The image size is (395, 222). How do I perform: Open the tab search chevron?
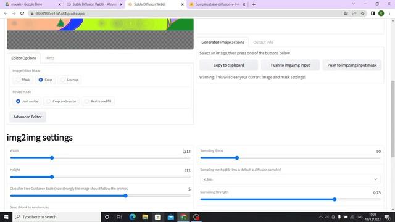(354, 4)
